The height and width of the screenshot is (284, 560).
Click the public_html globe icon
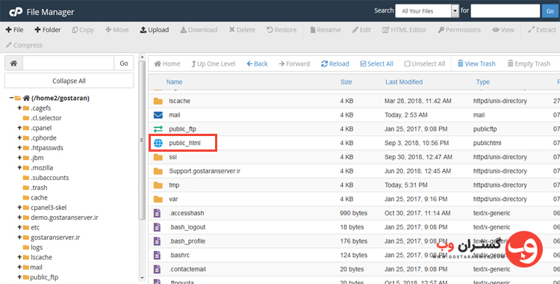(x=158, y=143)
